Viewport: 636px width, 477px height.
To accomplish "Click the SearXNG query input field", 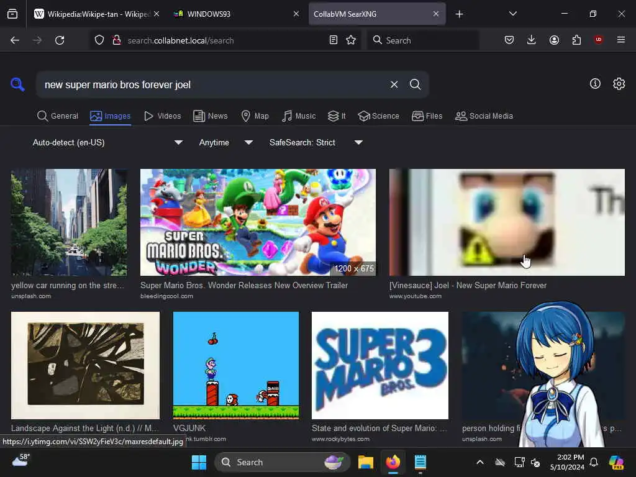I will pos(213,84).
